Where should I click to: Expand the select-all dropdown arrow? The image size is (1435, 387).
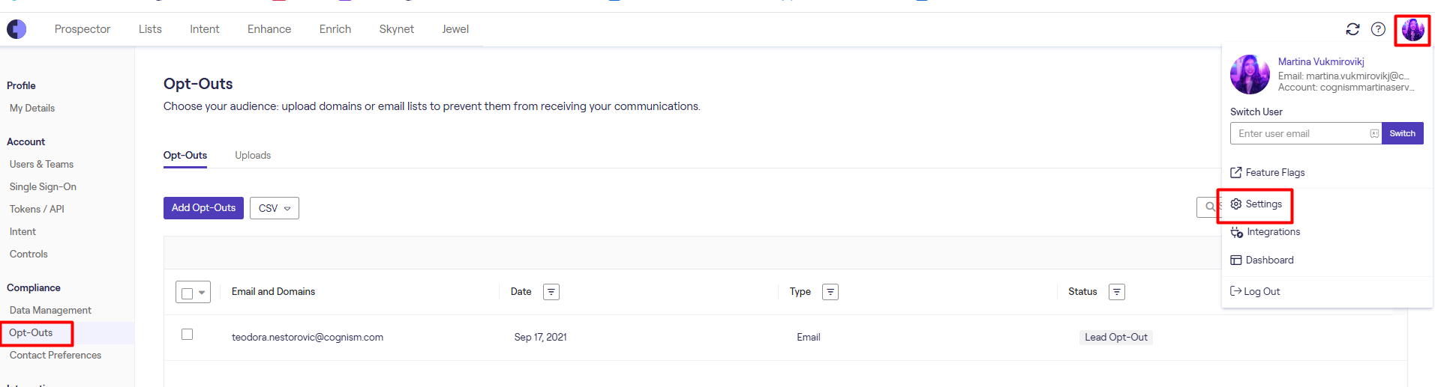tap(202, 293)
